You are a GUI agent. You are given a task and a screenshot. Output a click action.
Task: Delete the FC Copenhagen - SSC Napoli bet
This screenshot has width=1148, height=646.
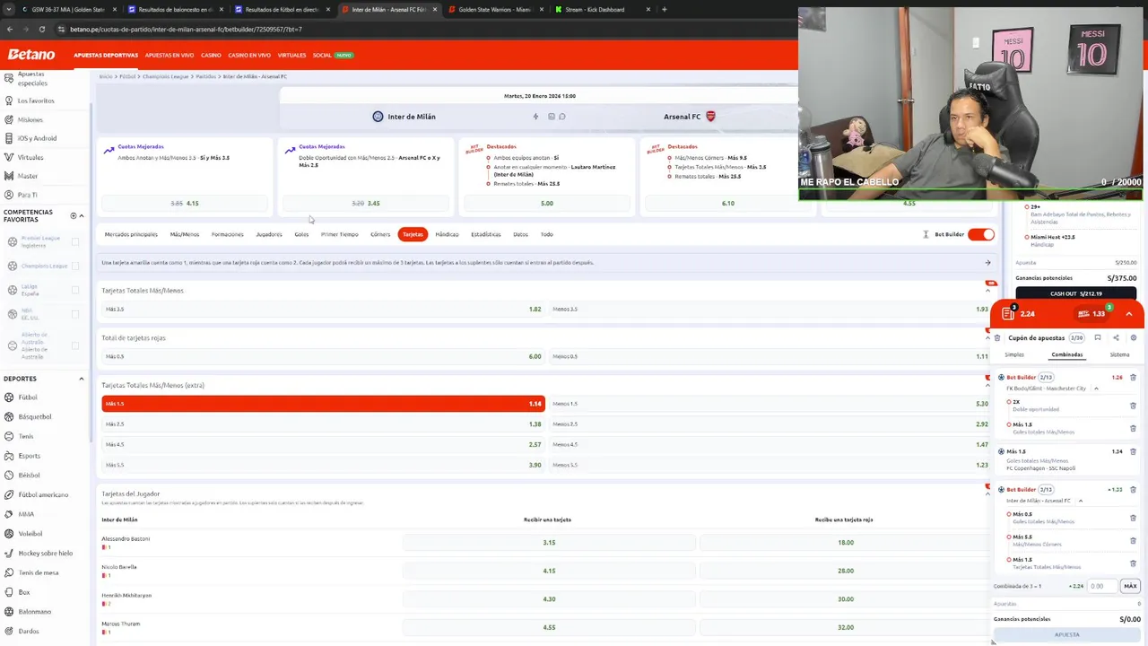[x=1134, y=451]
